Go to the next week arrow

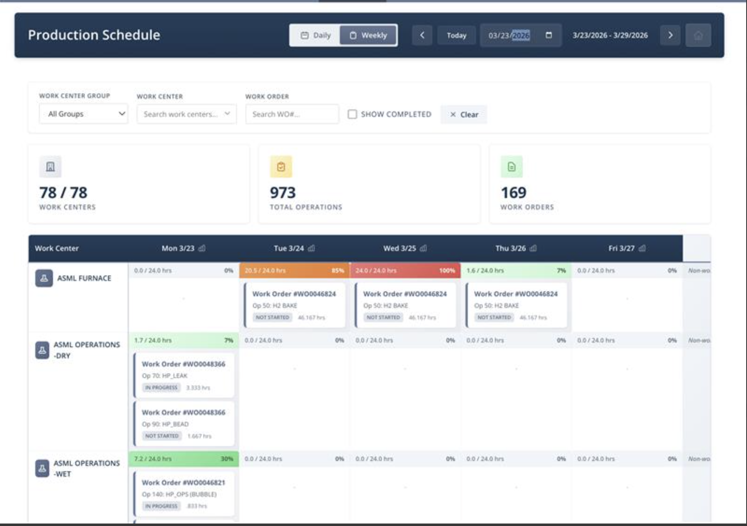[670, 36]
